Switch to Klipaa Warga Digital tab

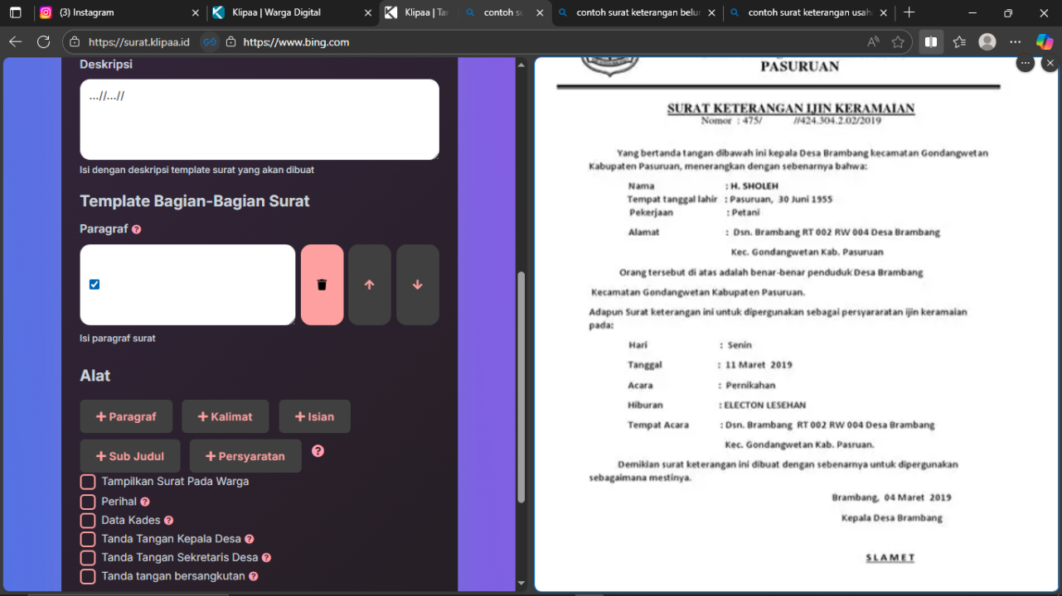[286, 12]
